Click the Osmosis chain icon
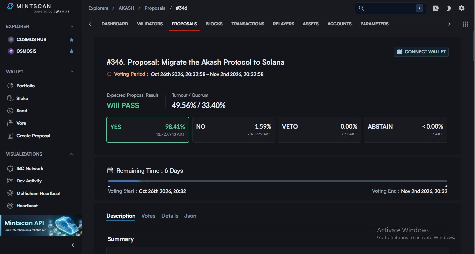 tap(11, 51)
